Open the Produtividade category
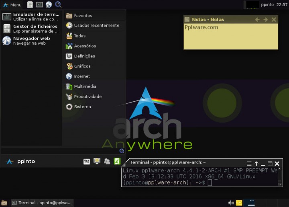Viewport: 289px width, 207px height. [95, 96]
